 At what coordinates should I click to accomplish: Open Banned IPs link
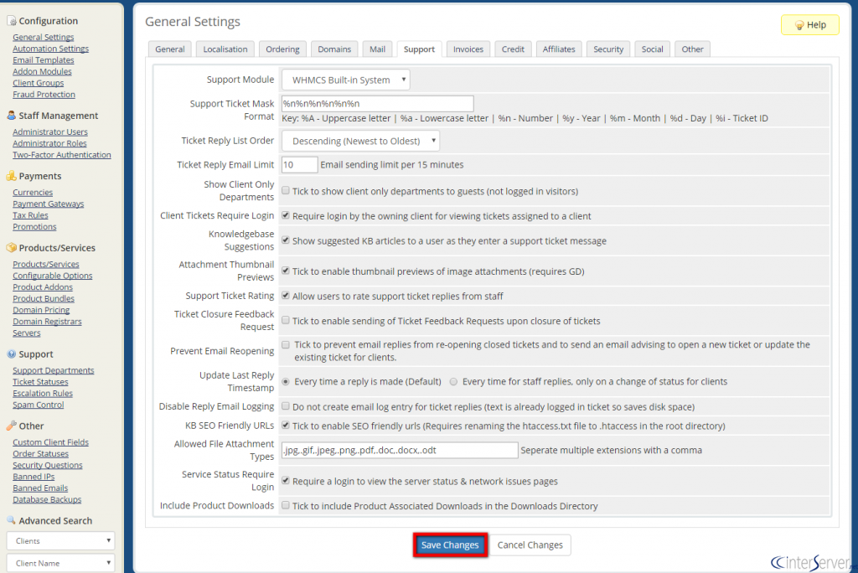pos(34,477)
